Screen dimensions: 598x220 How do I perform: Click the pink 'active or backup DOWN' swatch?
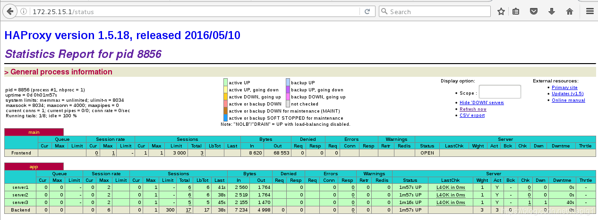[225, 104]
